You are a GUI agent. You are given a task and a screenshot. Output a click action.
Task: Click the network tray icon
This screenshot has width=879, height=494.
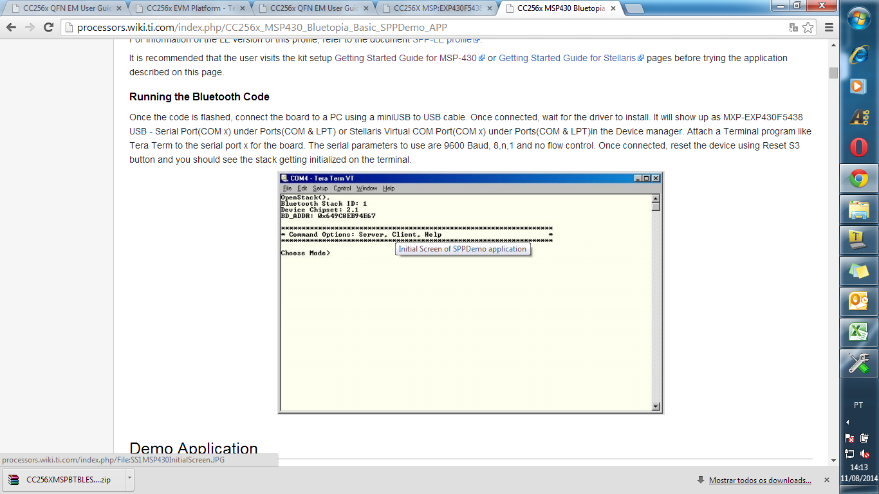[849, 453]
